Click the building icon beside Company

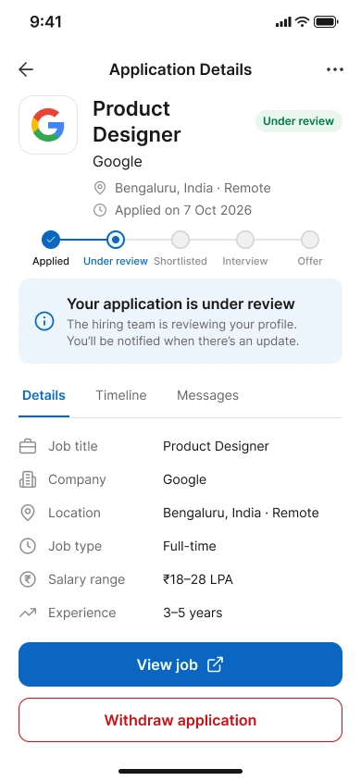coord(28,479)
